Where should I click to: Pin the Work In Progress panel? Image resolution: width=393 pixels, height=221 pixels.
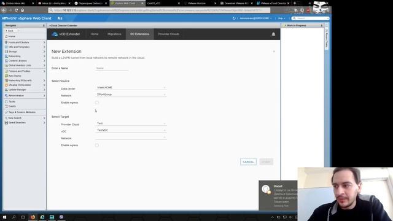[x=322, y=26]
